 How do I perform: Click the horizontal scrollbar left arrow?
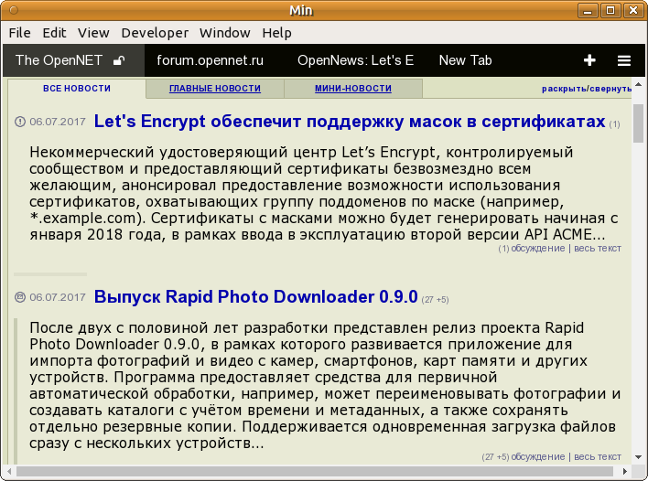(x=9, y=471)
